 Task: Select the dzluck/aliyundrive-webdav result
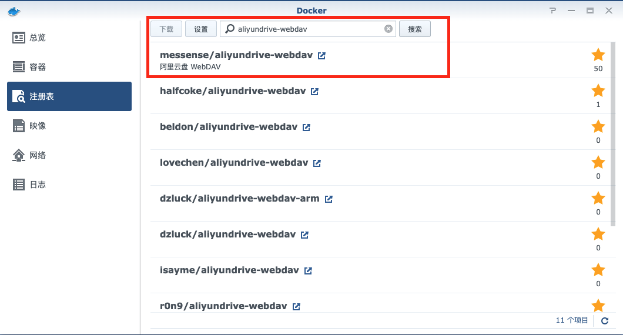(381, 239)
